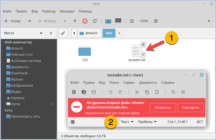
Task: Open the editor's Поиск menu
Action: [x=114, y=83]
